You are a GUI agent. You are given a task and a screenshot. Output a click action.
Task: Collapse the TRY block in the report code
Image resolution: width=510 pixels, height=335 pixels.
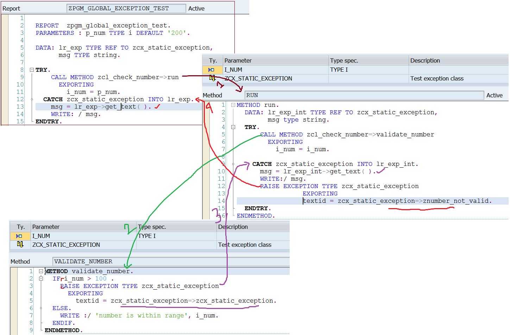[x=32, y=70]
